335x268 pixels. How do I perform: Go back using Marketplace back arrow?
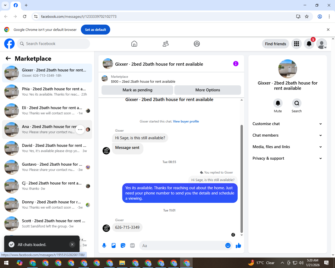point(8,58)
